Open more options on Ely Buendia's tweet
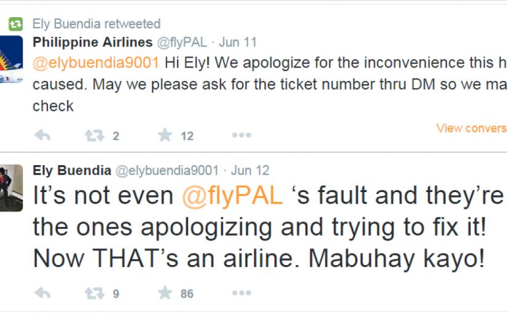 click(x=241, y=293)
